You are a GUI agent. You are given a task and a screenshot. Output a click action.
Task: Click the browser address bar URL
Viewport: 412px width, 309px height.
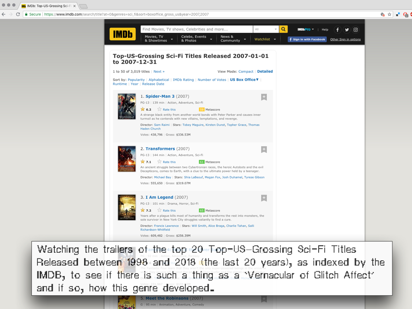(x=126, y=14)
